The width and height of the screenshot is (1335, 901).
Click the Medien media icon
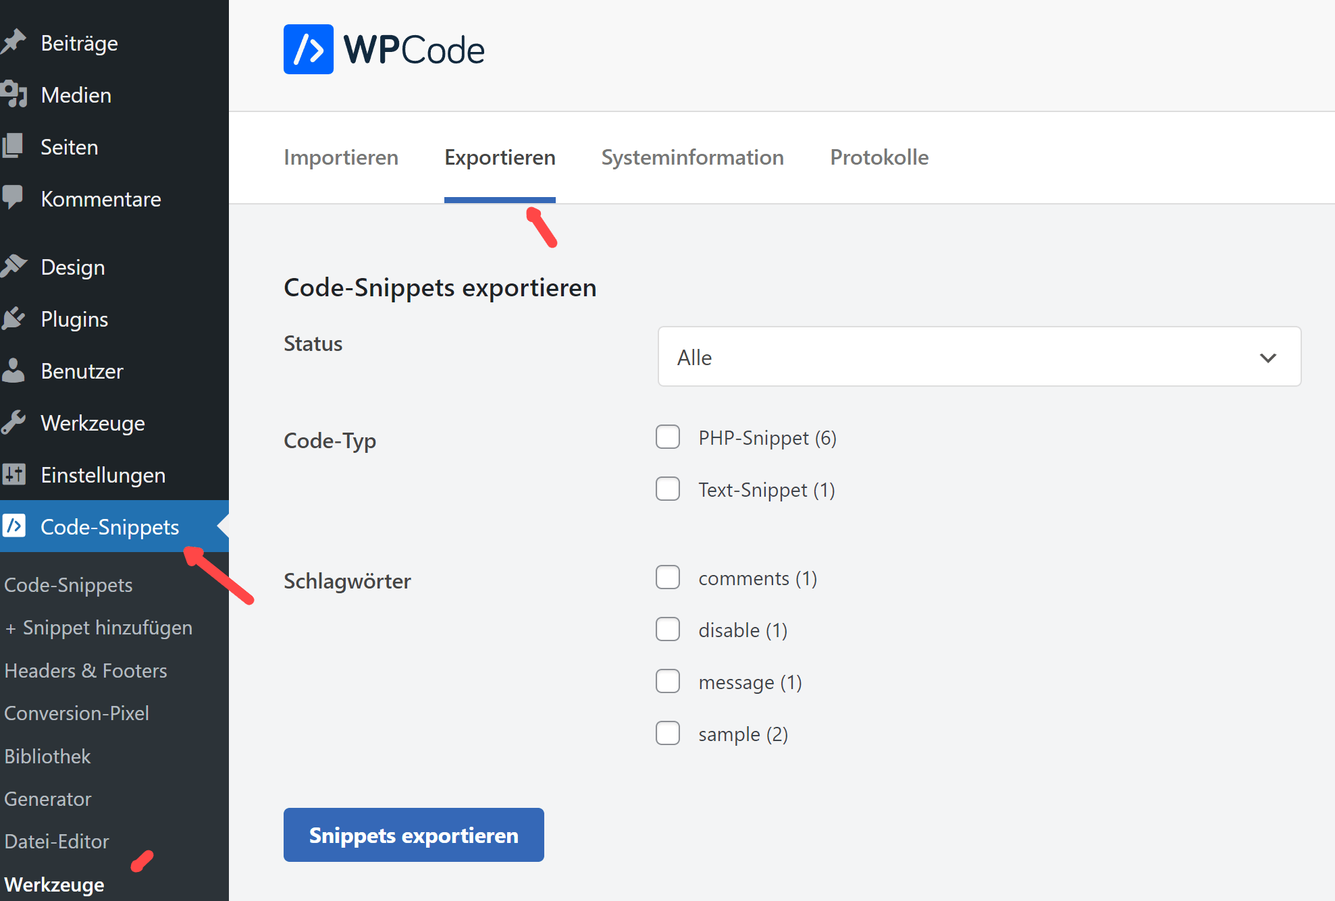coord(14,94)
